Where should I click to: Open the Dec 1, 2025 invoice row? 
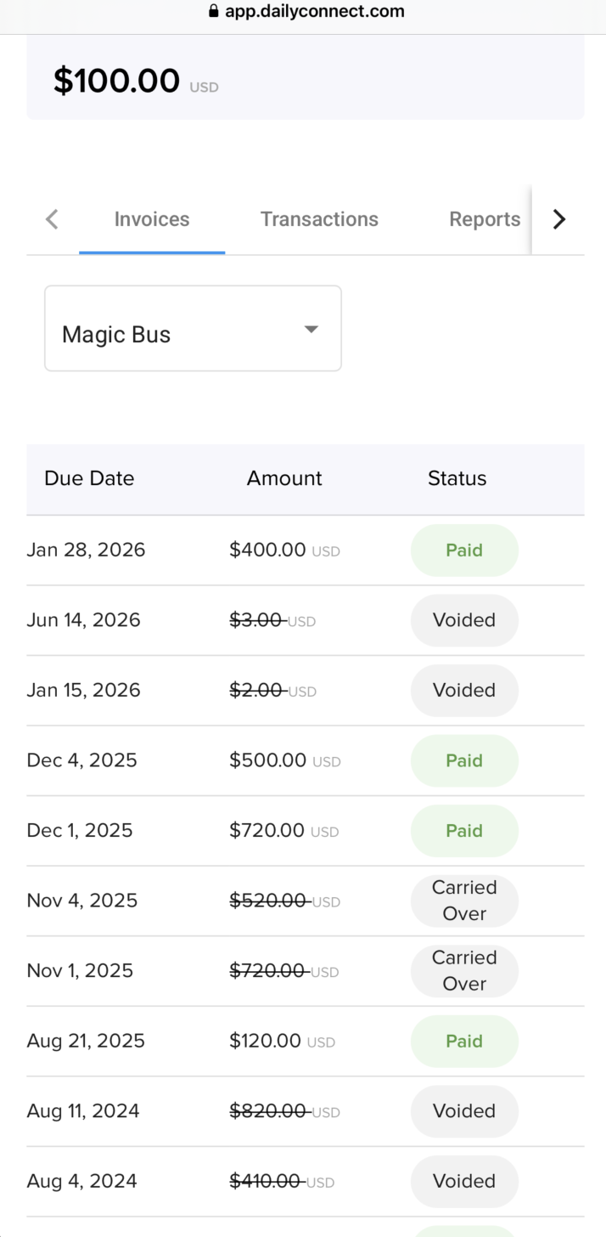click(81, 831)
